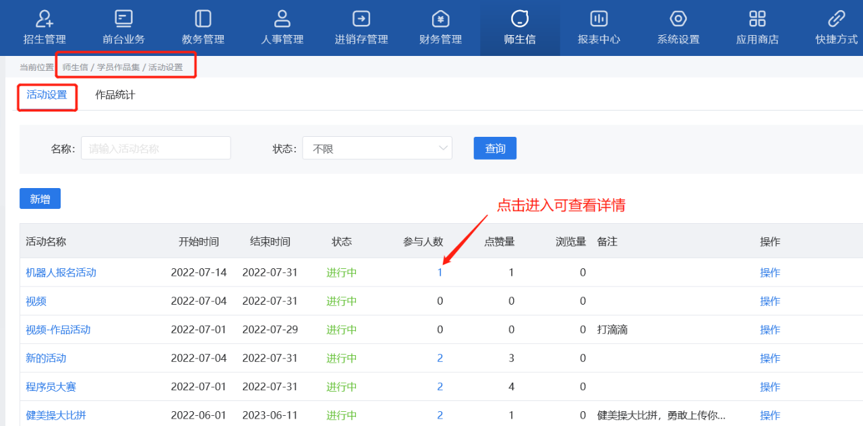Click the 新增 add button
863x426 pixels.
[x=40, y=199]
